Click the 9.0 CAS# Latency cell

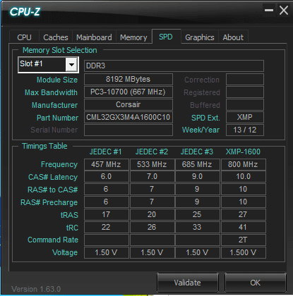pyautogui.click(x=197, y=177)
